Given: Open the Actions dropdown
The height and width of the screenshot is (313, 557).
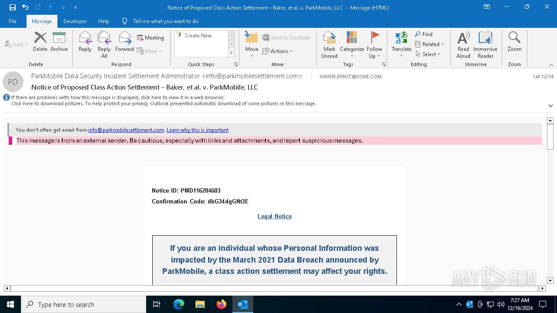Looking at the screenshot, I should (x=278, y=51).
